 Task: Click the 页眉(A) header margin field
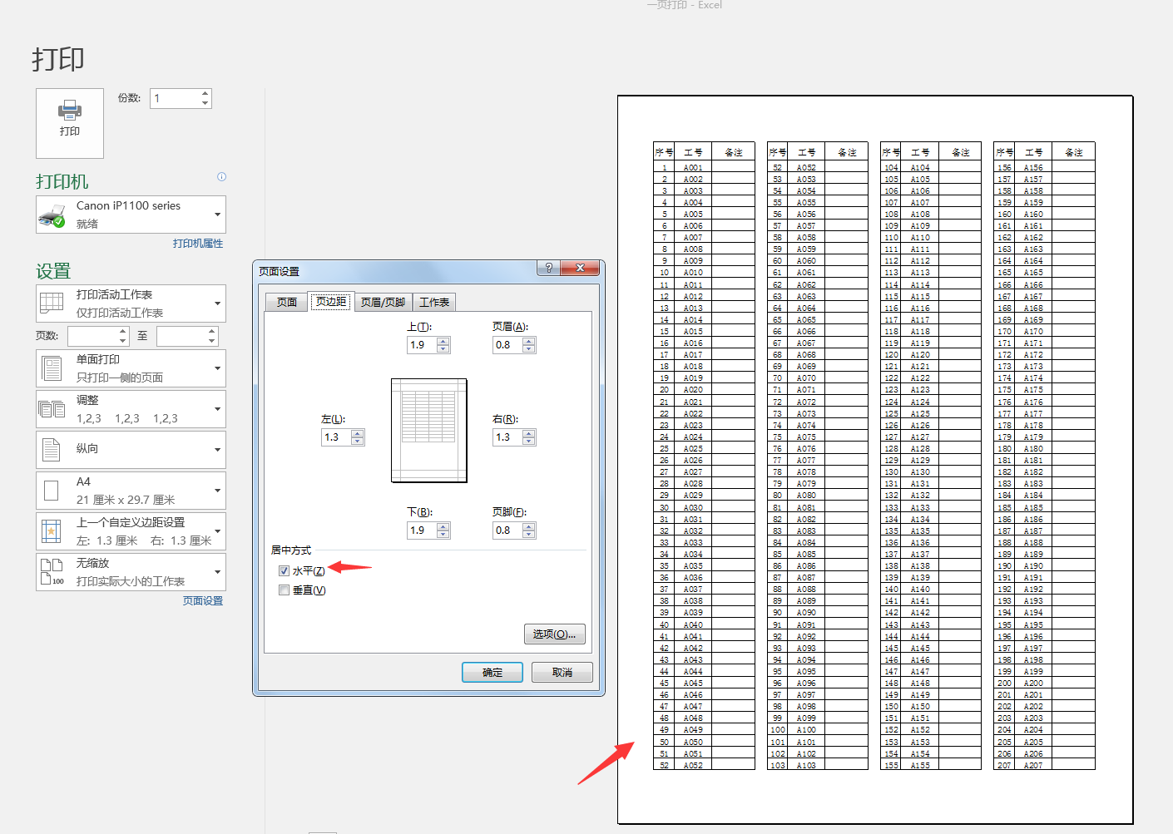tap(507, 345)
